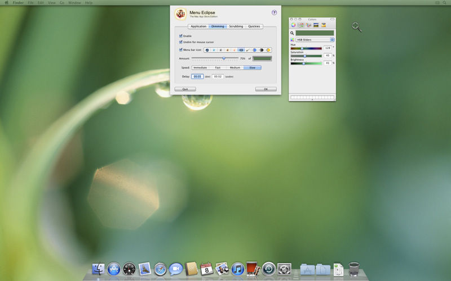Screen dimensions: 451x281
Task: Click the undim delay field showing 00:02
Action: tap(218, 76)
